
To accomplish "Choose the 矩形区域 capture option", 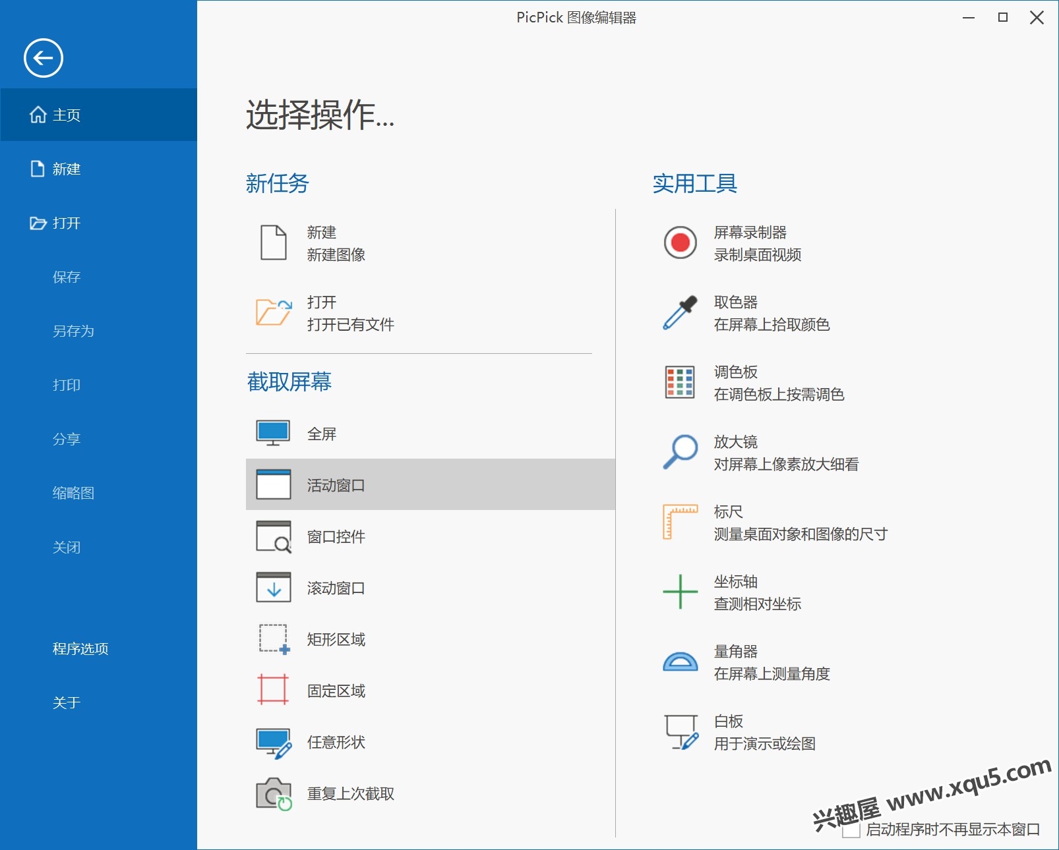I will [431, 639].
